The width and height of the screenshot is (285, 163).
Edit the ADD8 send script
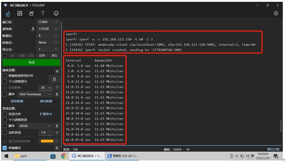[x=57, y=126]
